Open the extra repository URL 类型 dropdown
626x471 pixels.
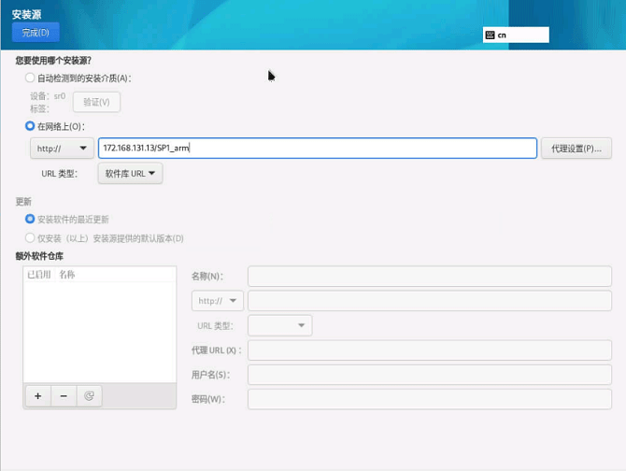(279, 325)
